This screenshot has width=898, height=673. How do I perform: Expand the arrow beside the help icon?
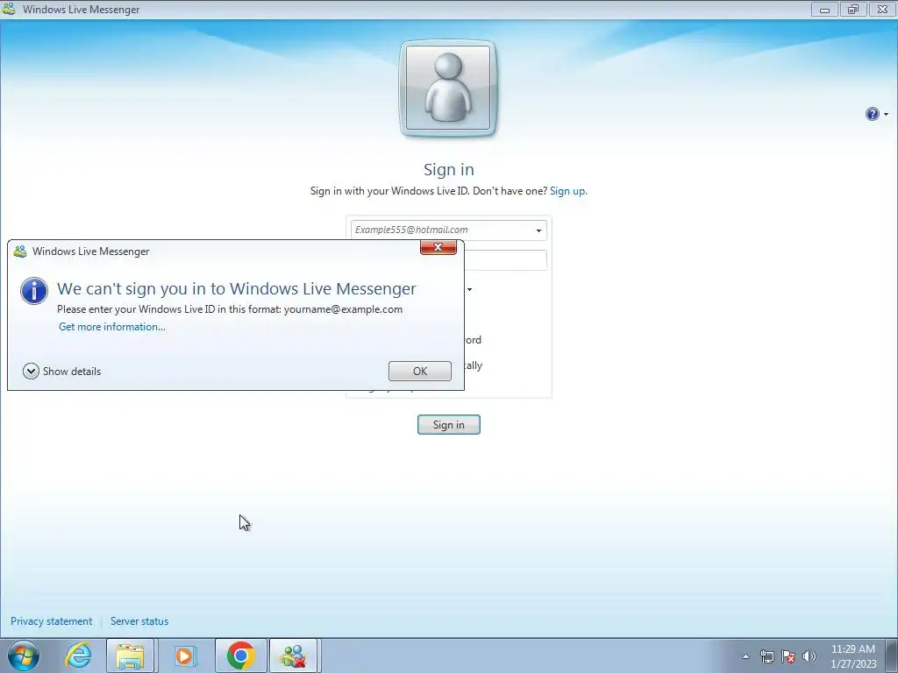[x=886, y=115]
